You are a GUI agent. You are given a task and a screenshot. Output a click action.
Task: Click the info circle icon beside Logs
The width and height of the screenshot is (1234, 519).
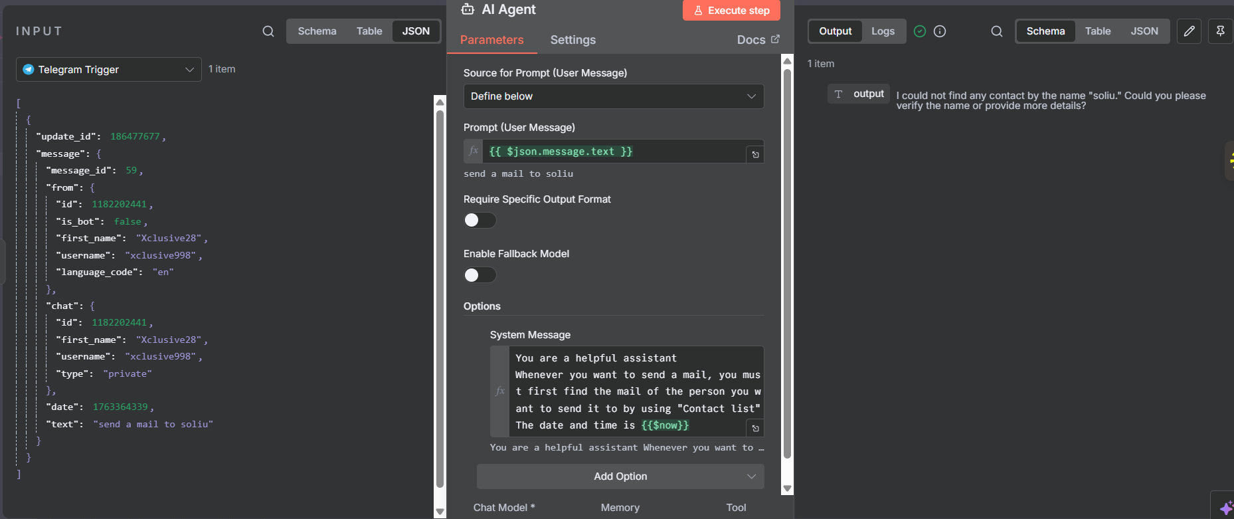tap(940, 31)
